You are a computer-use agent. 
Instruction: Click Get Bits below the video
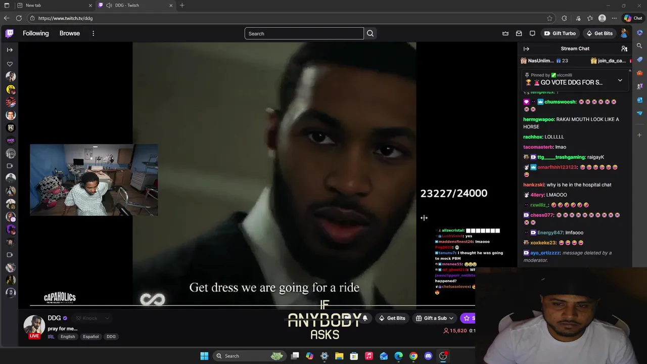(x=392, y=318)
